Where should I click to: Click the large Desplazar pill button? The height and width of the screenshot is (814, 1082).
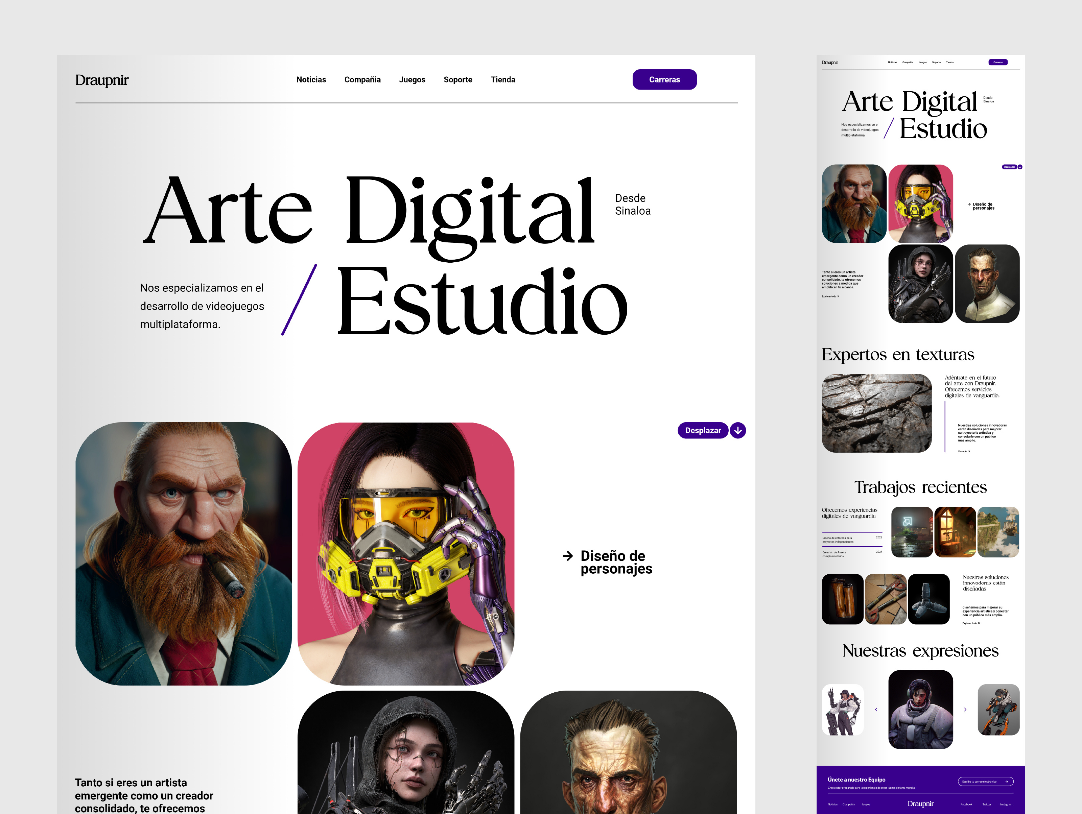[x=703, y=430]
